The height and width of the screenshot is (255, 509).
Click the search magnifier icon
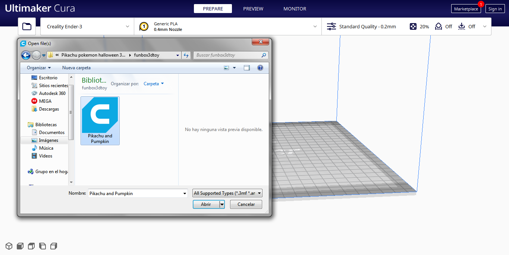264,55
